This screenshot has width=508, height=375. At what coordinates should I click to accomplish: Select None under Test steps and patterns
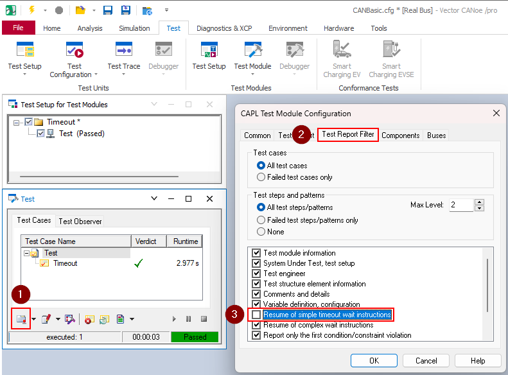(x=261, y=231)
